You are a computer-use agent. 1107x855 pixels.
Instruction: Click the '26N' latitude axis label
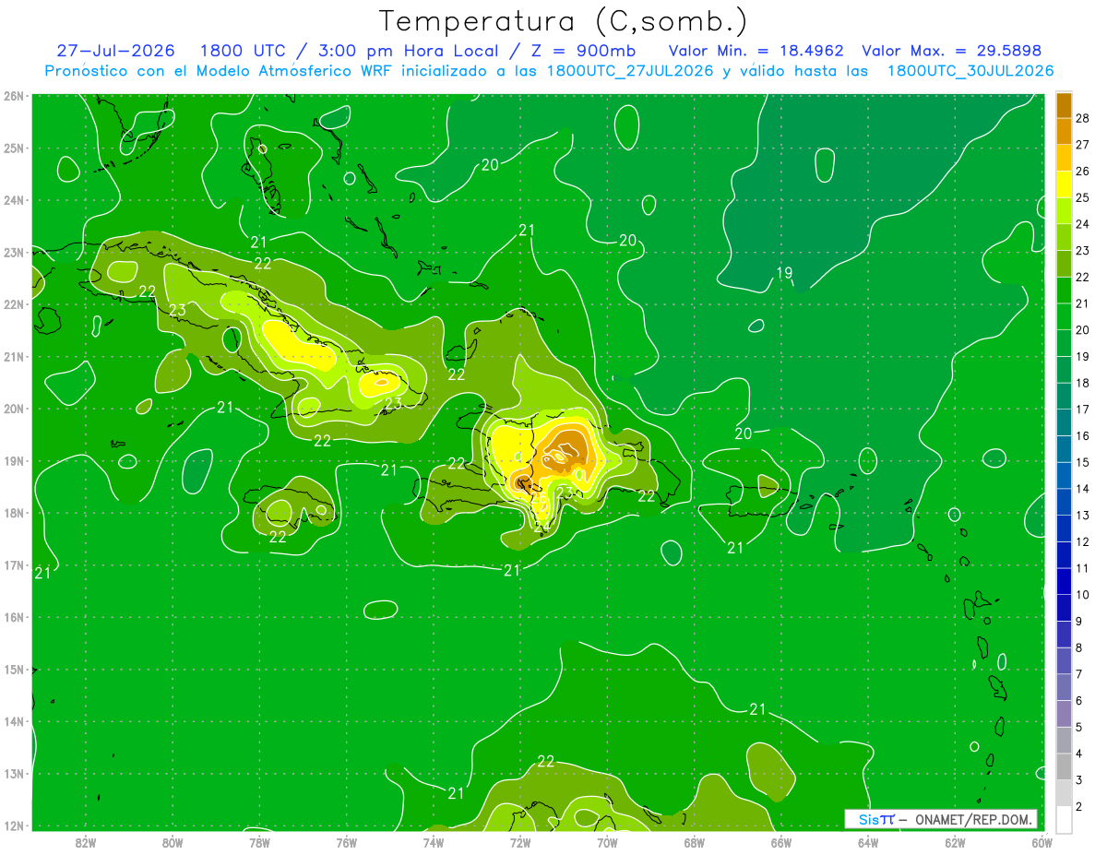click(14, 96)
